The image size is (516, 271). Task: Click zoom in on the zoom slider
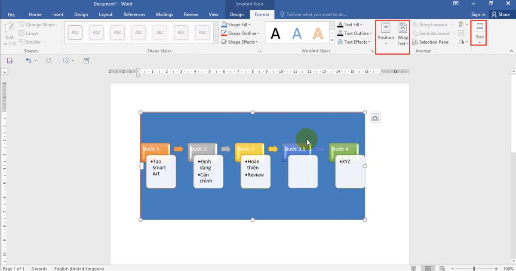pos(496,268)
